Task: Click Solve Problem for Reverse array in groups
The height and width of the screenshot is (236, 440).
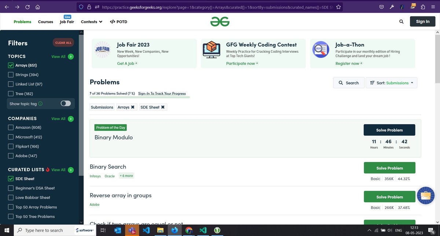Action: [389, 197]
